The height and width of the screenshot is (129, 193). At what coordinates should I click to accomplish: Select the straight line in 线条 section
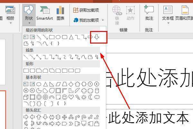pos(26,57)
